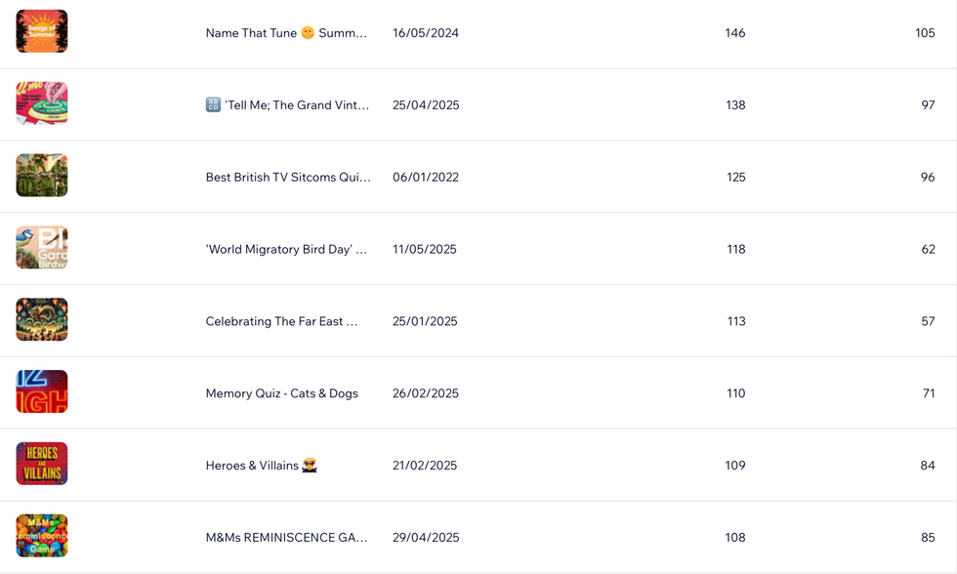
Task: Select the garden birdwatch thumbnail
Action: point(41,248)
